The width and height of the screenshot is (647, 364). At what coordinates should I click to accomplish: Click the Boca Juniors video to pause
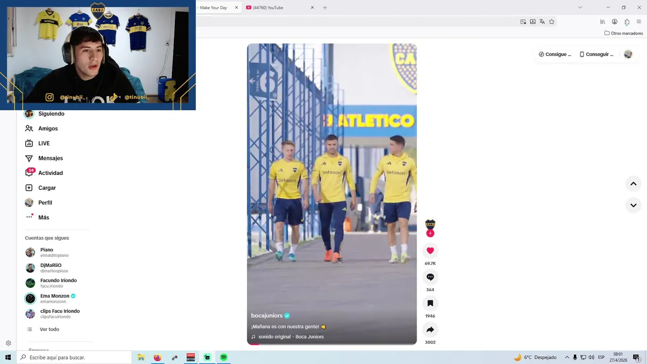click(332, 194)
